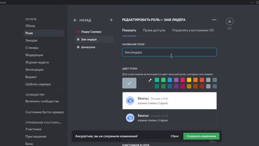Choose the pink color swatch in the top row
This screenshot has height=146, width=259.
tap(183, 80)
